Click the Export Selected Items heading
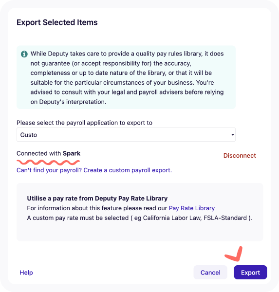 57,22
